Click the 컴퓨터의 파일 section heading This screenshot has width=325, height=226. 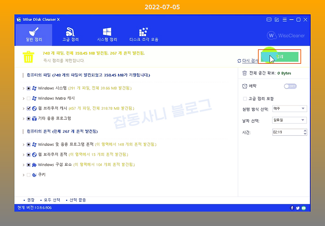coord(88,75)
